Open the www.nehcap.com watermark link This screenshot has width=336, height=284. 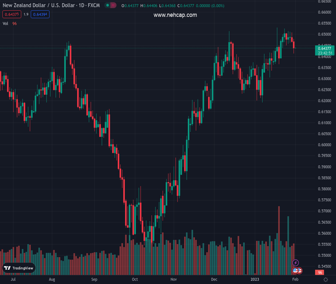coord(175,15)
